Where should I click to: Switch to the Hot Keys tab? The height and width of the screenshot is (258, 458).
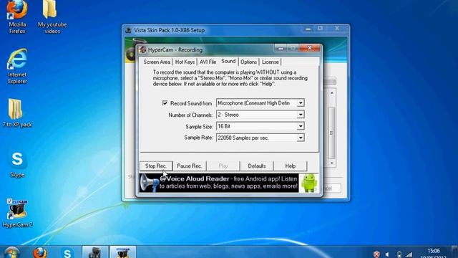pyautogui.click(x=185, y=62)
